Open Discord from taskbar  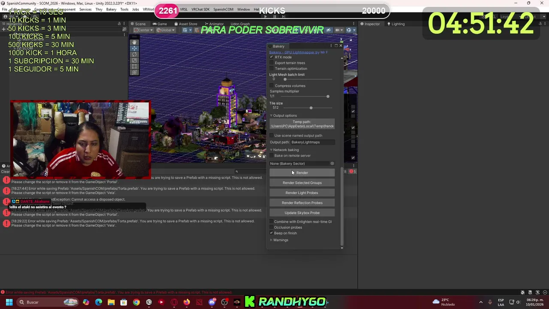(212, 302)
